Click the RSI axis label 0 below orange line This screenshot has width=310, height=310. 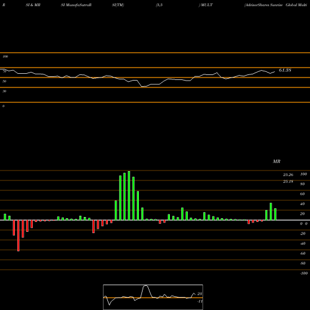(3, 106)
